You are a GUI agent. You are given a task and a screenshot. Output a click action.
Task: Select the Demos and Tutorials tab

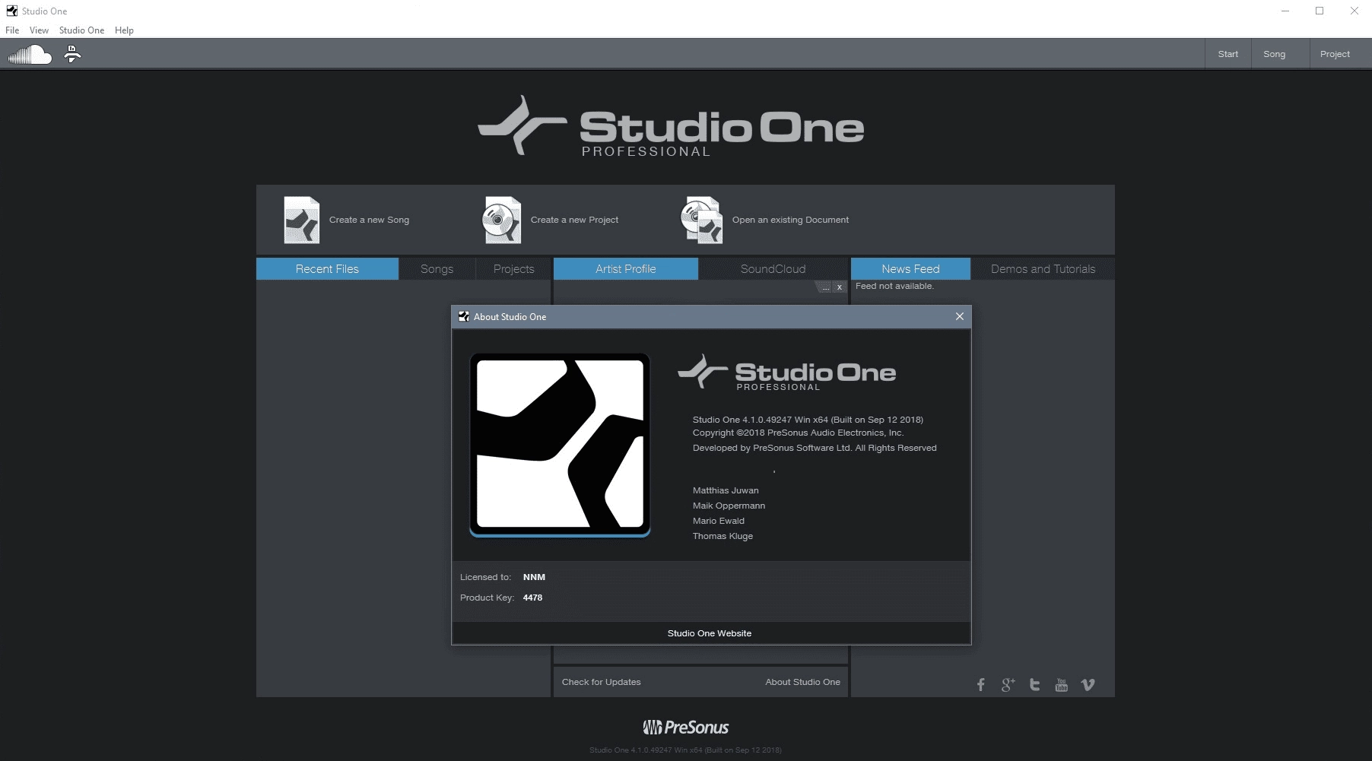tap(1043, 269)
